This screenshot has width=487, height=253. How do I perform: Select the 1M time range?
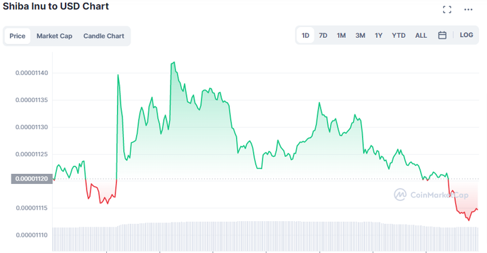[x=341, y=35]
